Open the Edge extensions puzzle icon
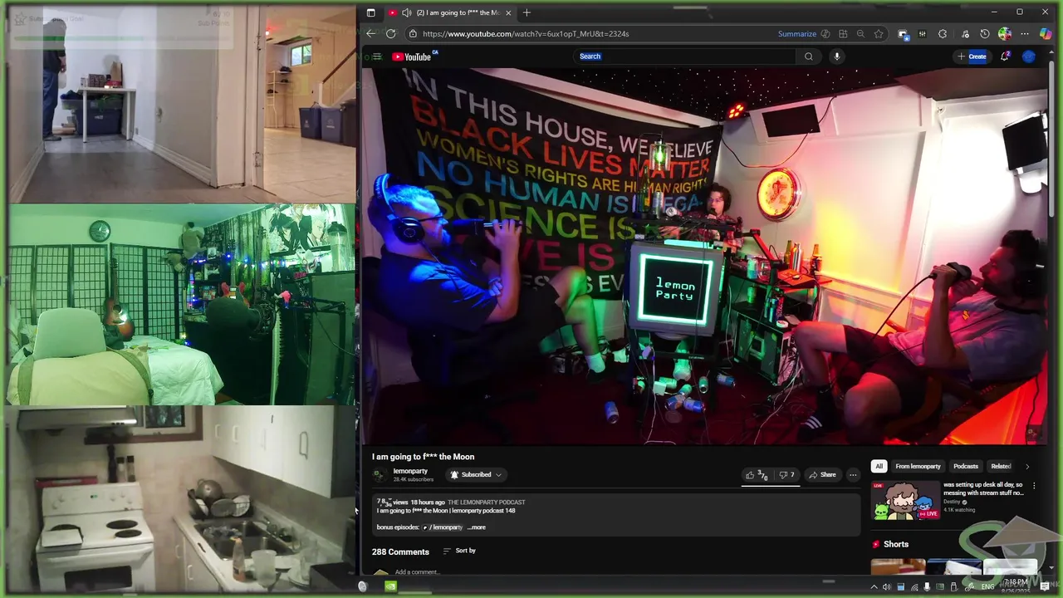This screenshot has width=1063, height=598. 943,34
